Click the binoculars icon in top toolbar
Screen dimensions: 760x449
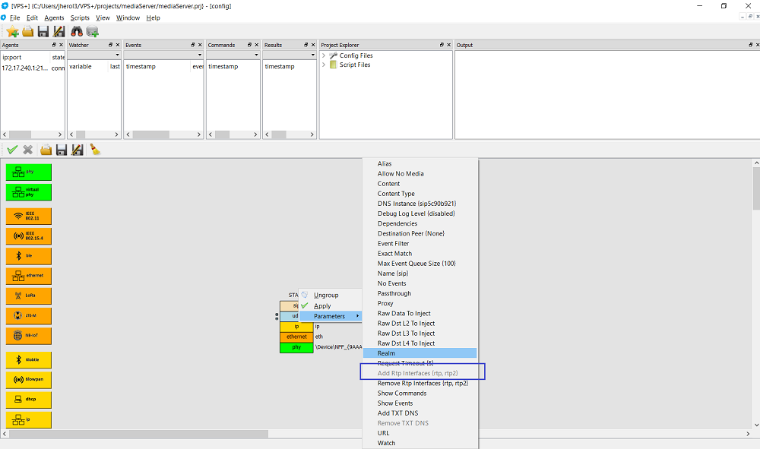point(77,31)
